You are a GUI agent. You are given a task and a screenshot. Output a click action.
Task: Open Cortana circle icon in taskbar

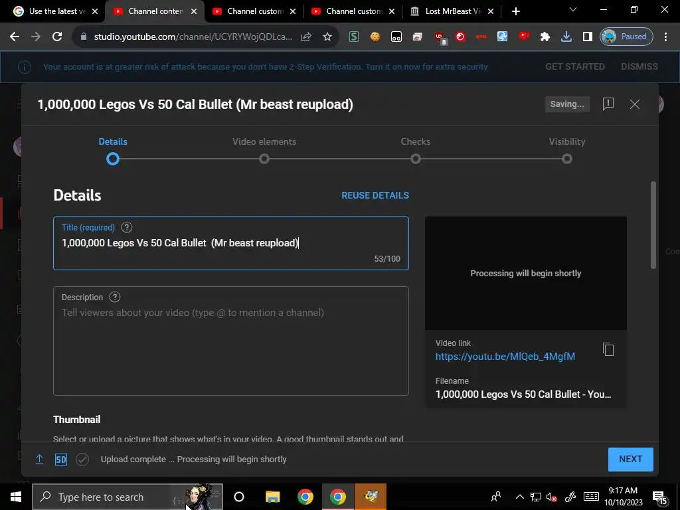(239, 497)
